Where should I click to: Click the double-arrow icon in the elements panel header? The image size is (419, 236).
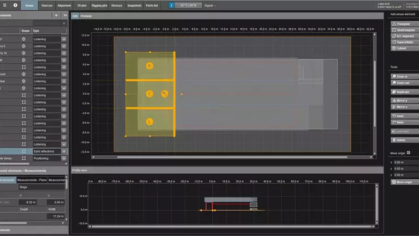coord(65,15)
